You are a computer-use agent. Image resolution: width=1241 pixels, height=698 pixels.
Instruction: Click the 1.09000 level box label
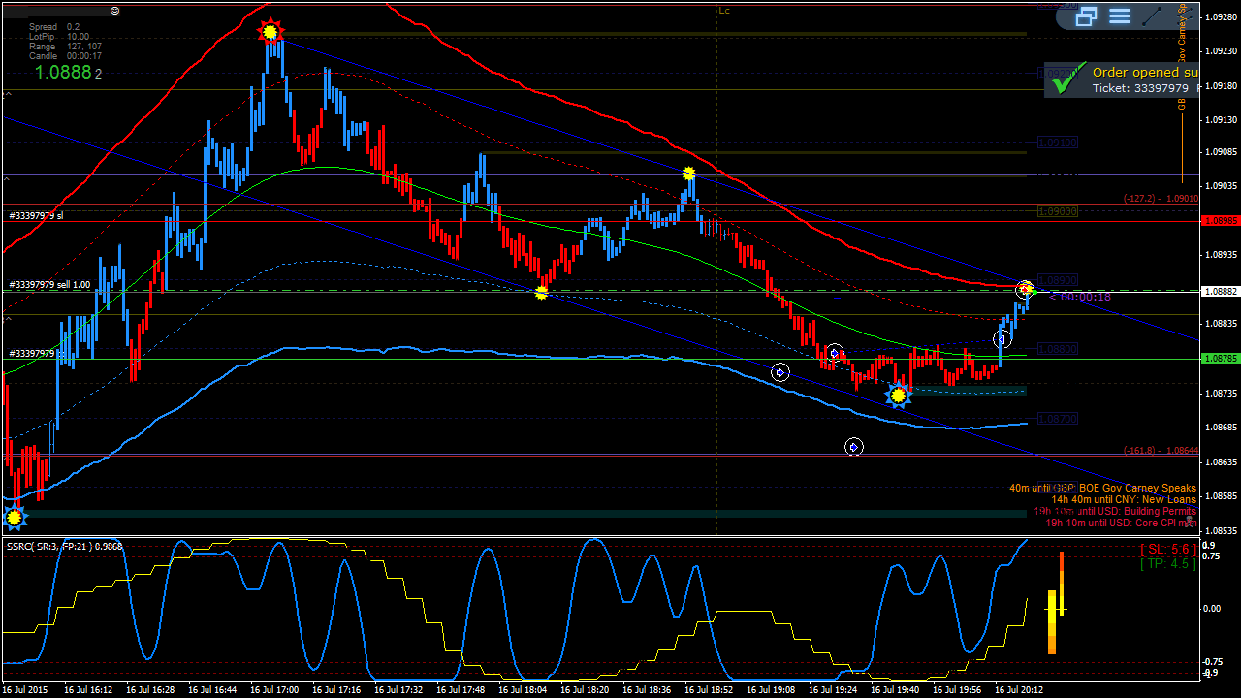(x=1058, y=211)
